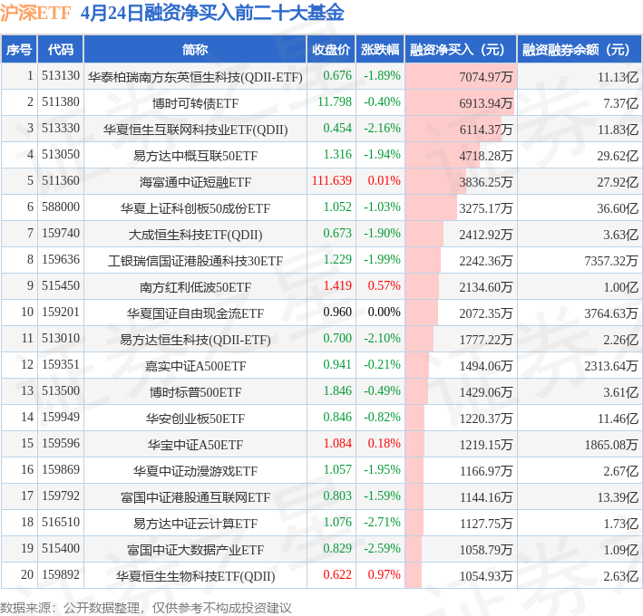Click fund code 513010
Screen dimensions: 643x616
61,338
